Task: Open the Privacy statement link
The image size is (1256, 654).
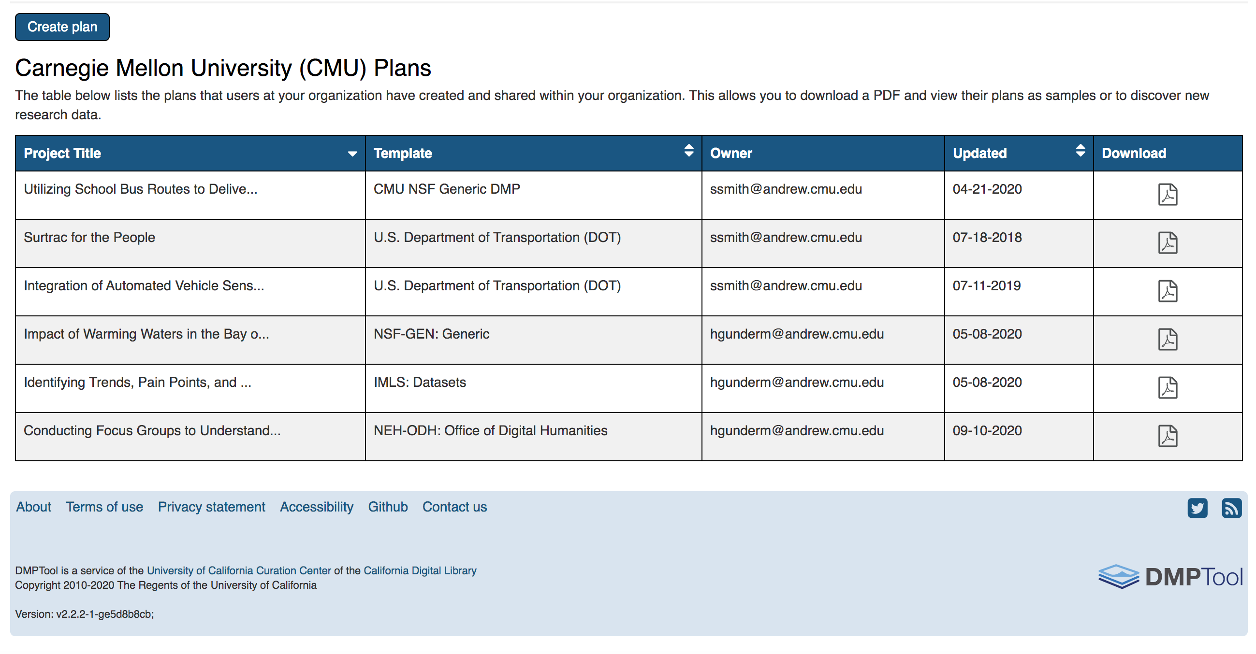Action: pyautogui.click(x=211, y=507)
